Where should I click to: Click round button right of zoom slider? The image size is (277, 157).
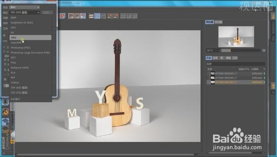coord(264,50)
